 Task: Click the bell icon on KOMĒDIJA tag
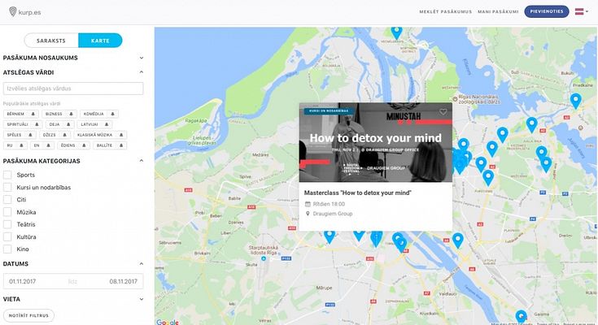pyautogui.click(x=112, y=114)
